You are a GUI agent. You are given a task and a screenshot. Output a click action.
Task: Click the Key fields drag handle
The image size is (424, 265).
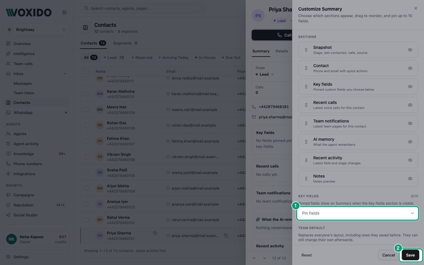pos(306,87)
